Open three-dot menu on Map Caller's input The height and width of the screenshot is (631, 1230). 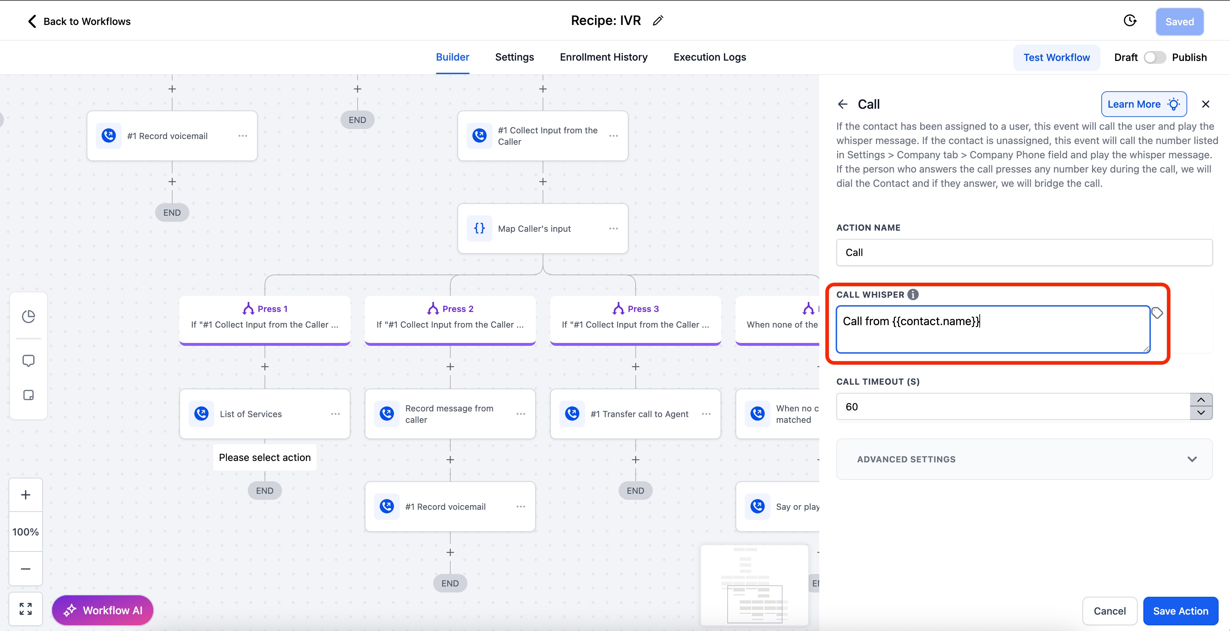614,229
